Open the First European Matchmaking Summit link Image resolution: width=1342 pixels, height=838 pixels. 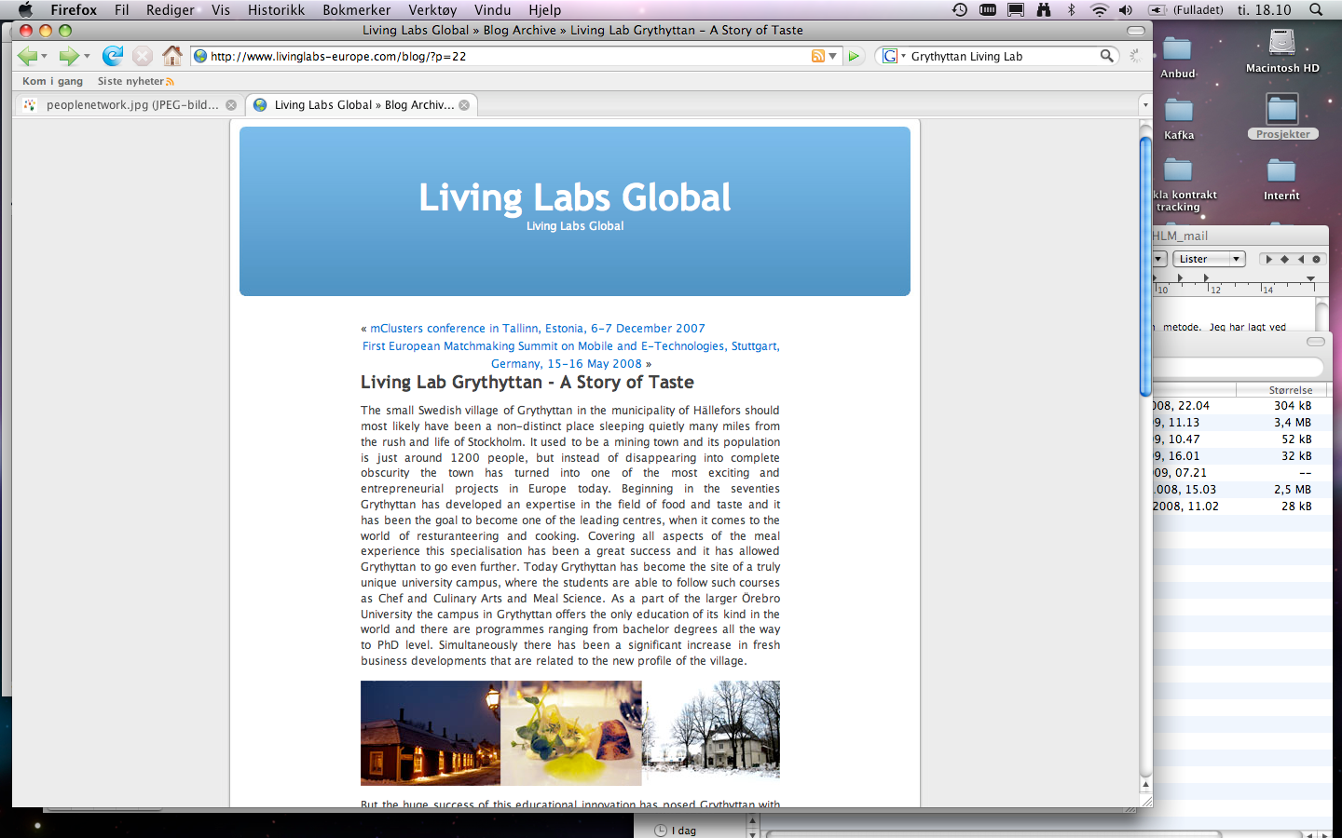tap(570, 355)
